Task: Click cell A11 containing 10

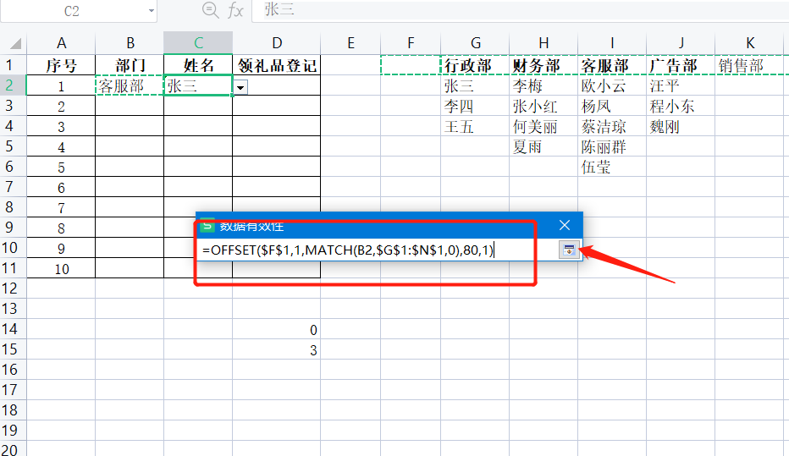Action: click(61, 268)
